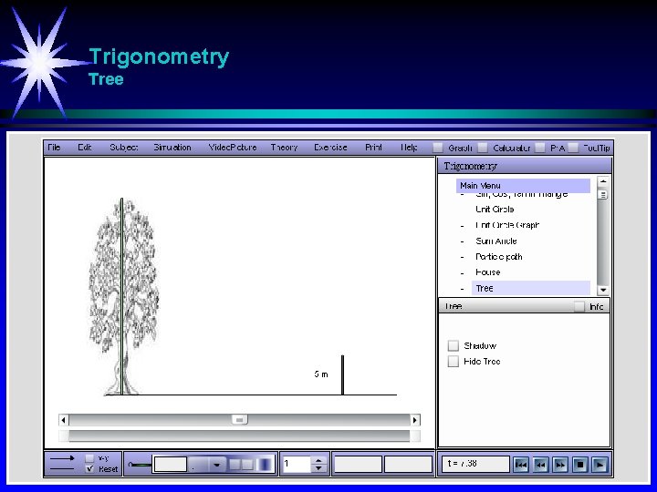Viewport: 657px width, 492px height.
Task: Toggle the x-y checkbox
Action: (x=89, y=458)
